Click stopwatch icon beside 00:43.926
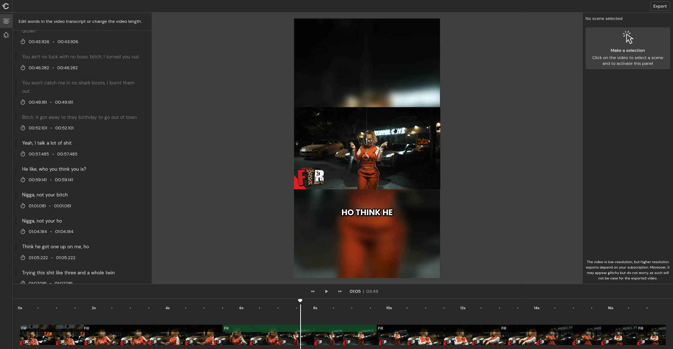 pyautogui.click(x=23, y=42)
